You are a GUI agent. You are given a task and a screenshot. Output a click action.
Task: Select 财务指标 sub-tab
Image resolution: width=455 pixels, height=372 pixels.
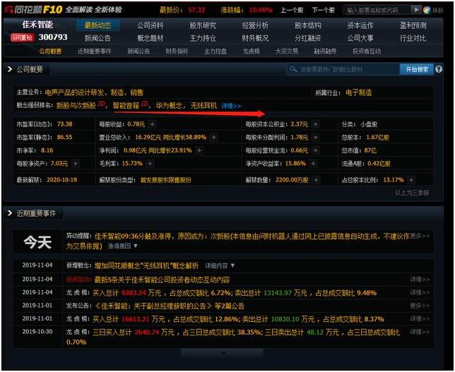[x=177, y=52]
